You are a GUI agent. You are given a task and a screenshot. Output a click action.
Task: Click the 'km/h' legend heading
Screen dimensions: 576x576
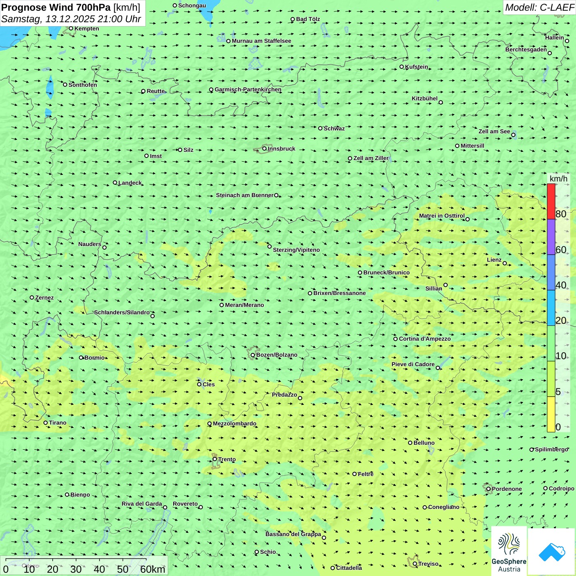pyautogui.click(x=558, y=179)
